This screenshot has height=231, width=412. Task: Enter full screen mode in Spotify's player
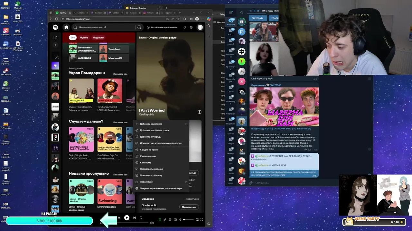point(202,220)
